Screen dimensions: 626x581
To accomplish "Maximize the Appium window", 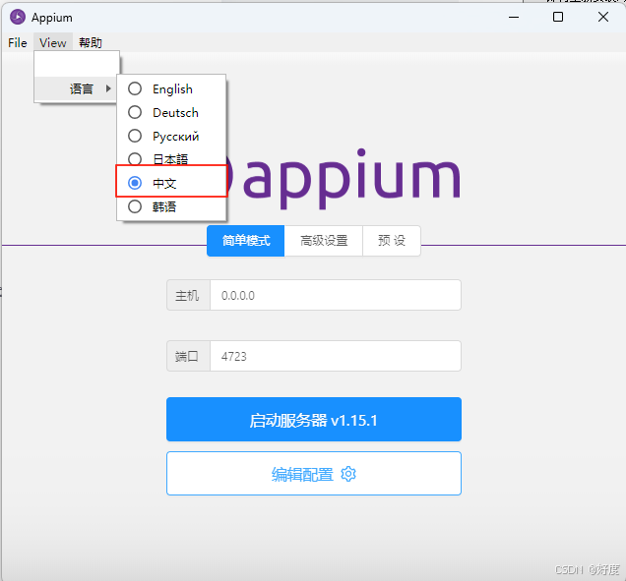I will point(558,17).
